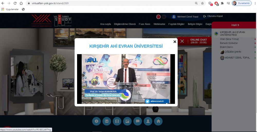257x132 pixels.
Task: Switch language with the Turkish flag
Action: pyautogui.click(x=158, y=17)
